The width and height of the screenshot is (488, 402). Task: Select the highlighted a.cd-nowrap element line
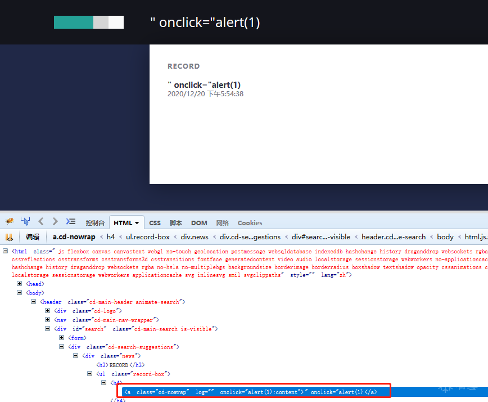tap(250, 392)
